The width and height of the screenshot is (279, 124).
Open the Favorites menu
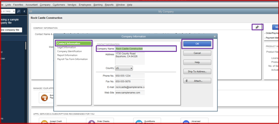point(18,5)
